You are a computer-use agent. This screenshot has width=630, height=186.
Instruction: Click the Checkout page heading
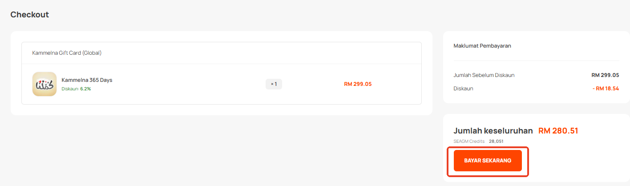(x=30, y=15)
